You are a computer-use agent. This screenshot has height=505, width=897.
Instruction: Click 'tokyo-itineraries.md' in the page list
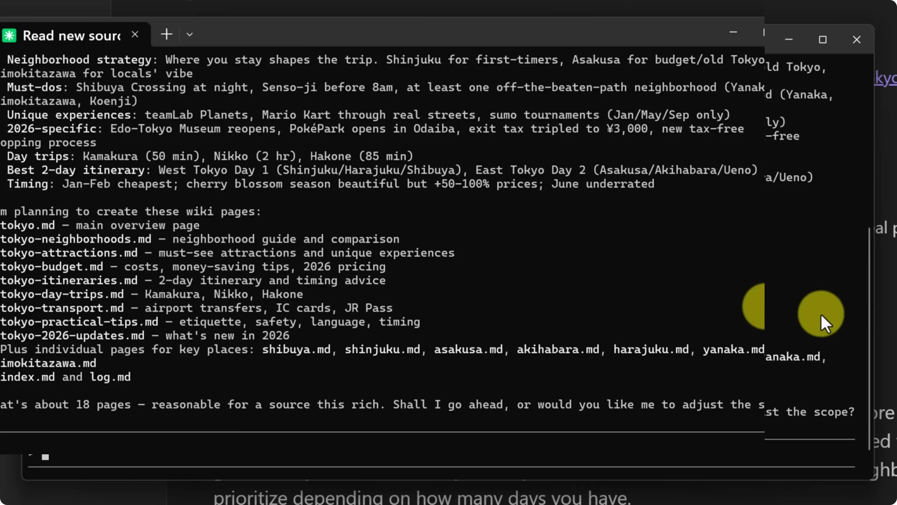69,281
